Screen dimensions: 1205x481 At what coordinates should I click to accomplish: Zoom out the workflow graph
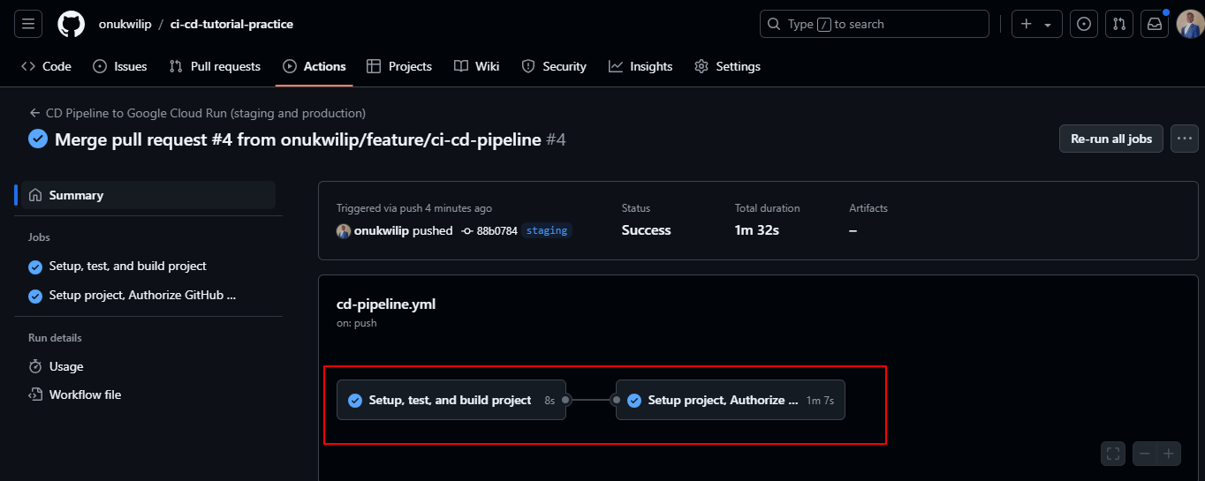tap(1145, 454)
